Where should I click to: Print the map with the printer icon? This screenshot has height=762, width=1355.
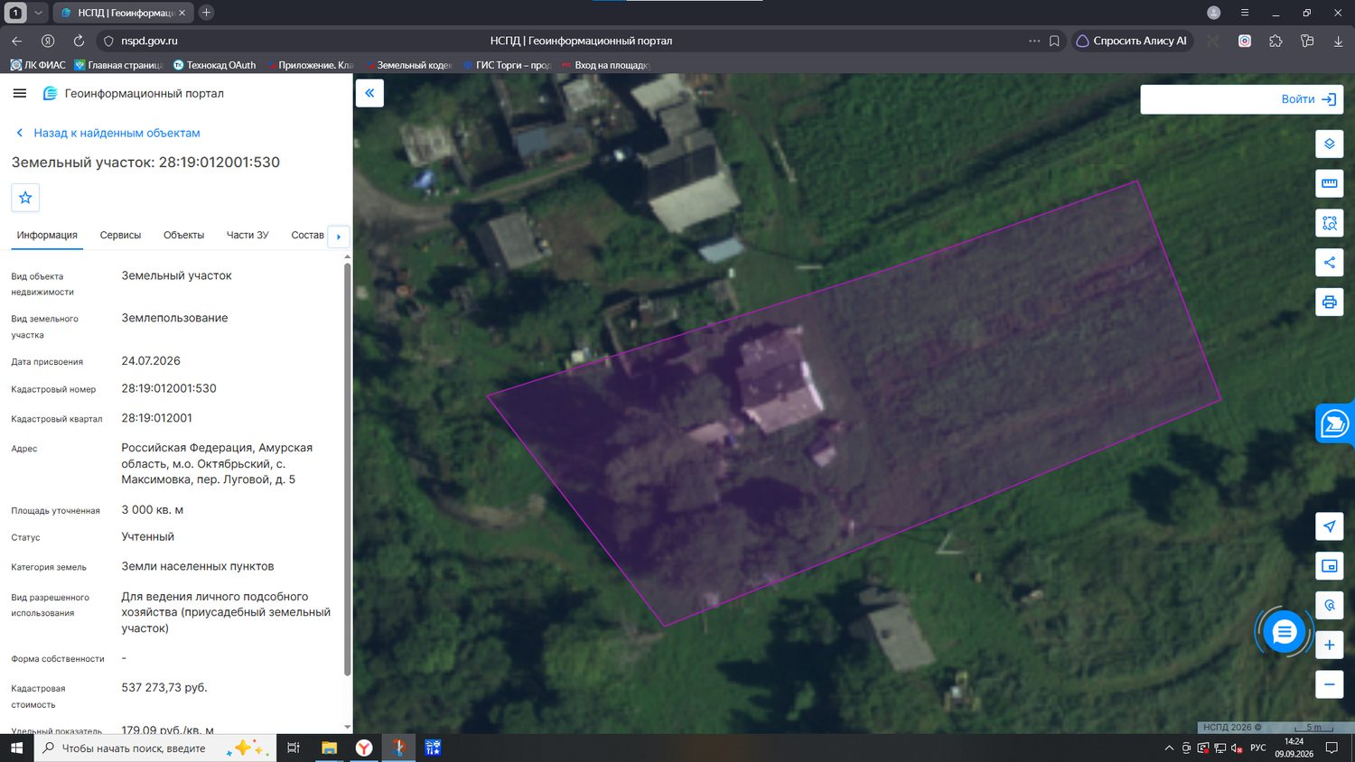click(1330, 302)
